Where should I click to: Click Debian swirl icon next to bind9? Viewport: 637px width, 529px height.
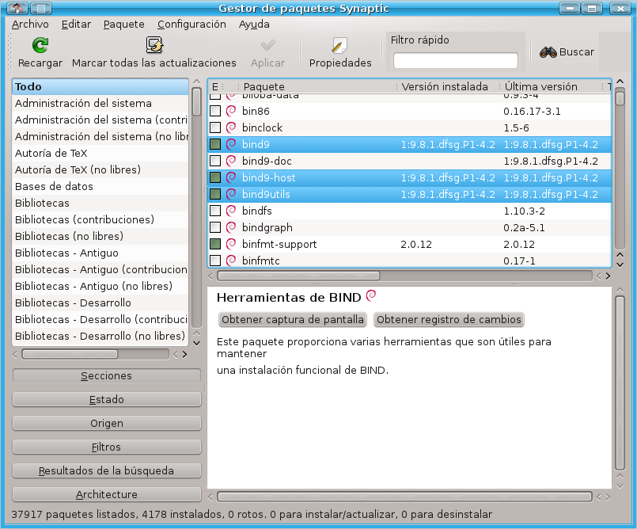pyautogui.click(x=231, y=144)
